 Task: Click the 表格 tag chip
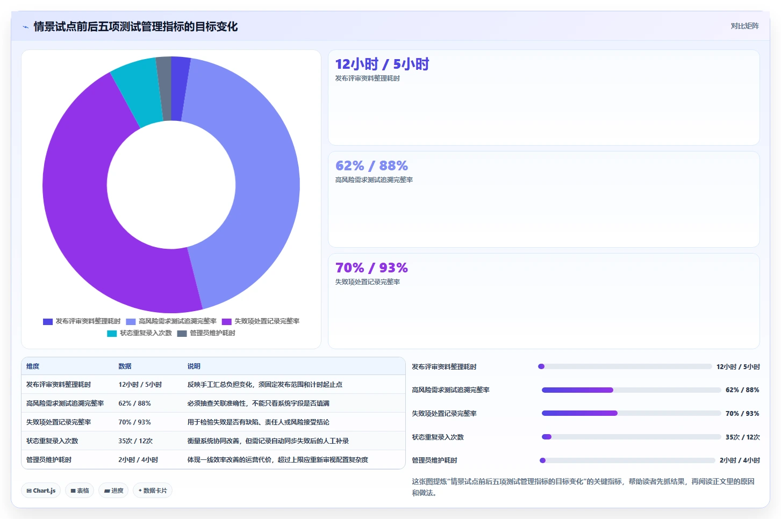coord(80,491)
